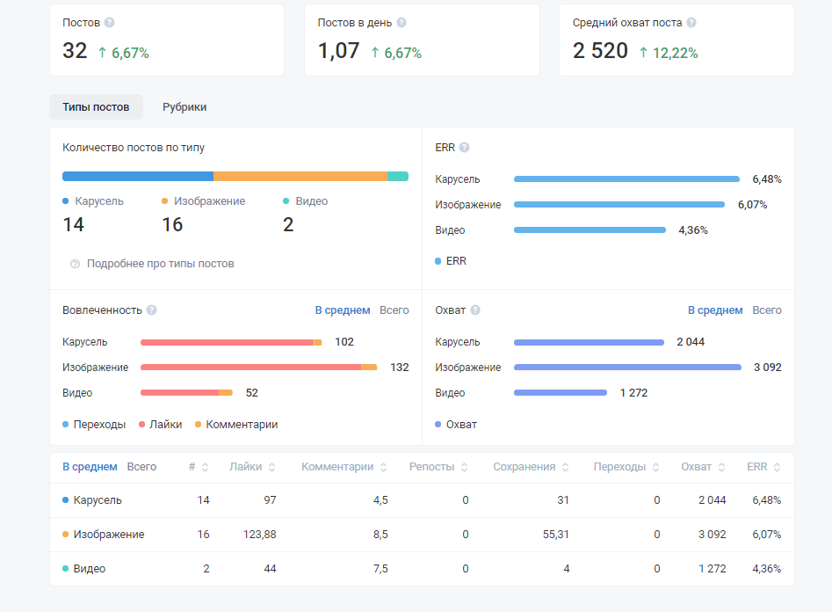Screen dimensions: 832x612
Task: Click the Видео legend under the post-type bar
Action: [306, 200]
